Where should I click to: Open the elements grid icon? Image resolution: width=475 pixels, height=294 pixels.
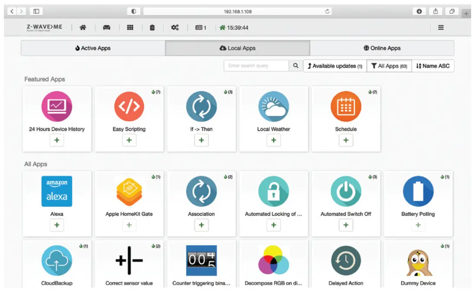coord(130,28)
